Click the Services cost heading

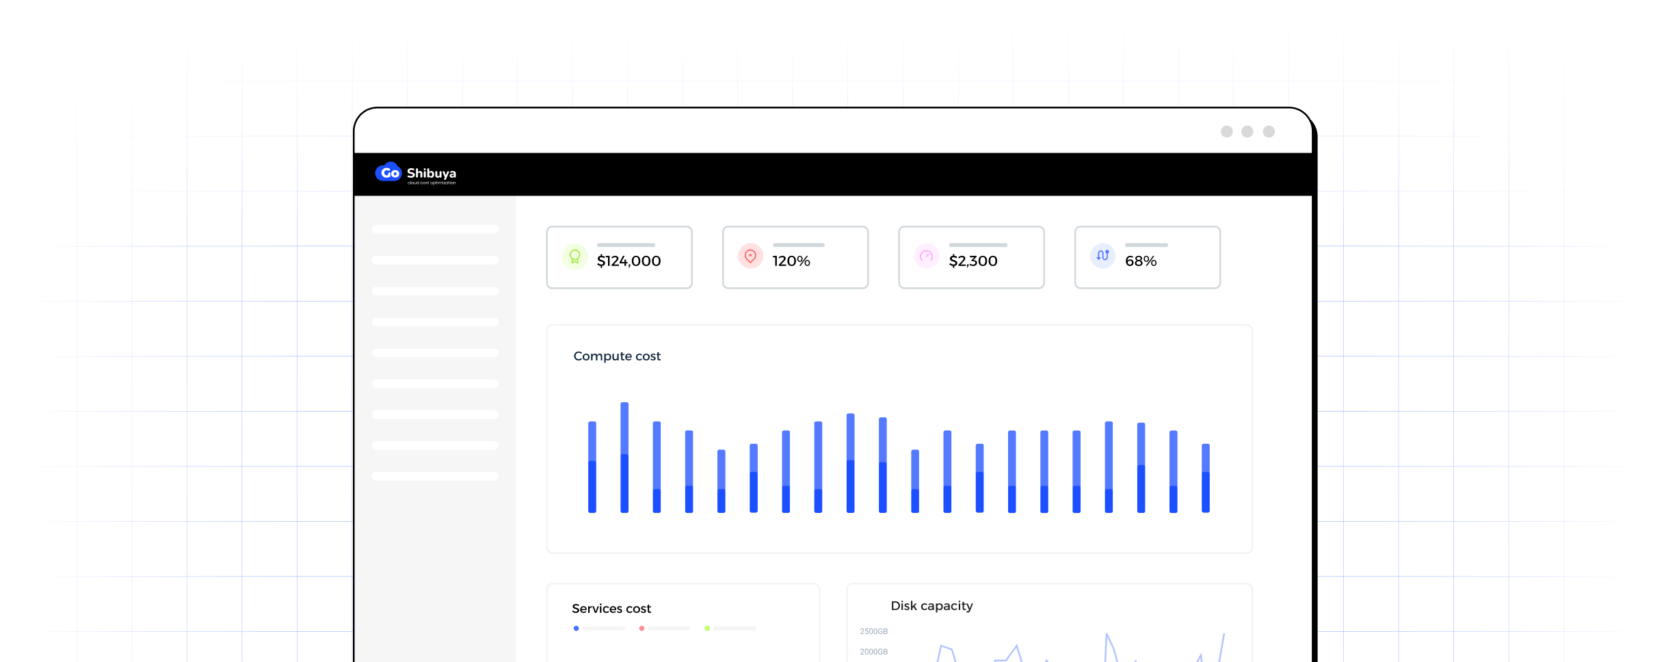coord(611,609)
